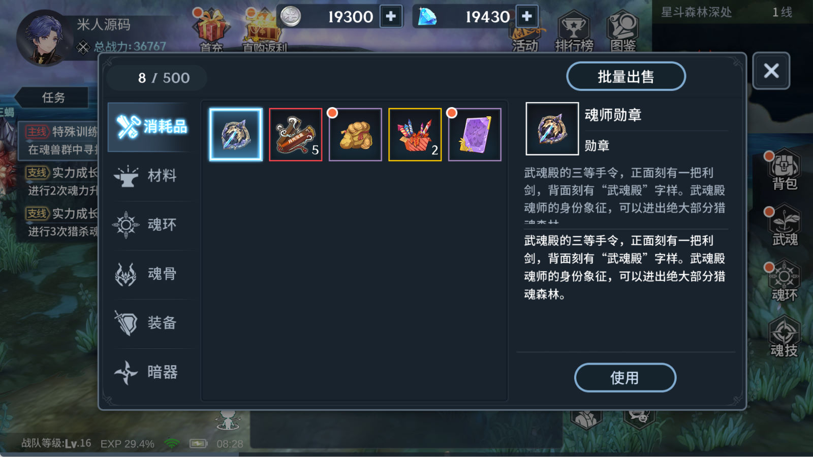
Task: Select the gold coin pouch item
Action: coord(355,135)
